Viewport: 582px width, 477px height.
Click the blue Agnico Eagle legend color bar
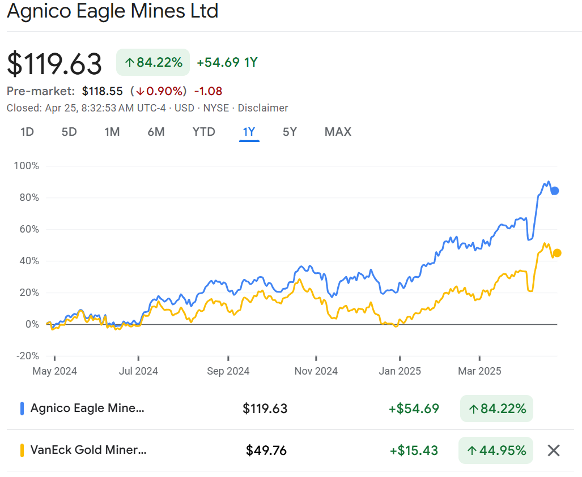(x=22, y=409)
